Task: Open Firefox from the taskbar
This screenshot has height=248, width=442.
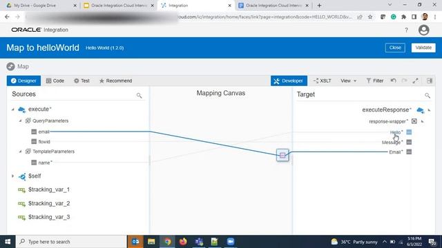Action: [183, 242]
